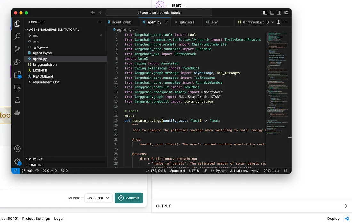Split the editor to the right

[279, 22]
